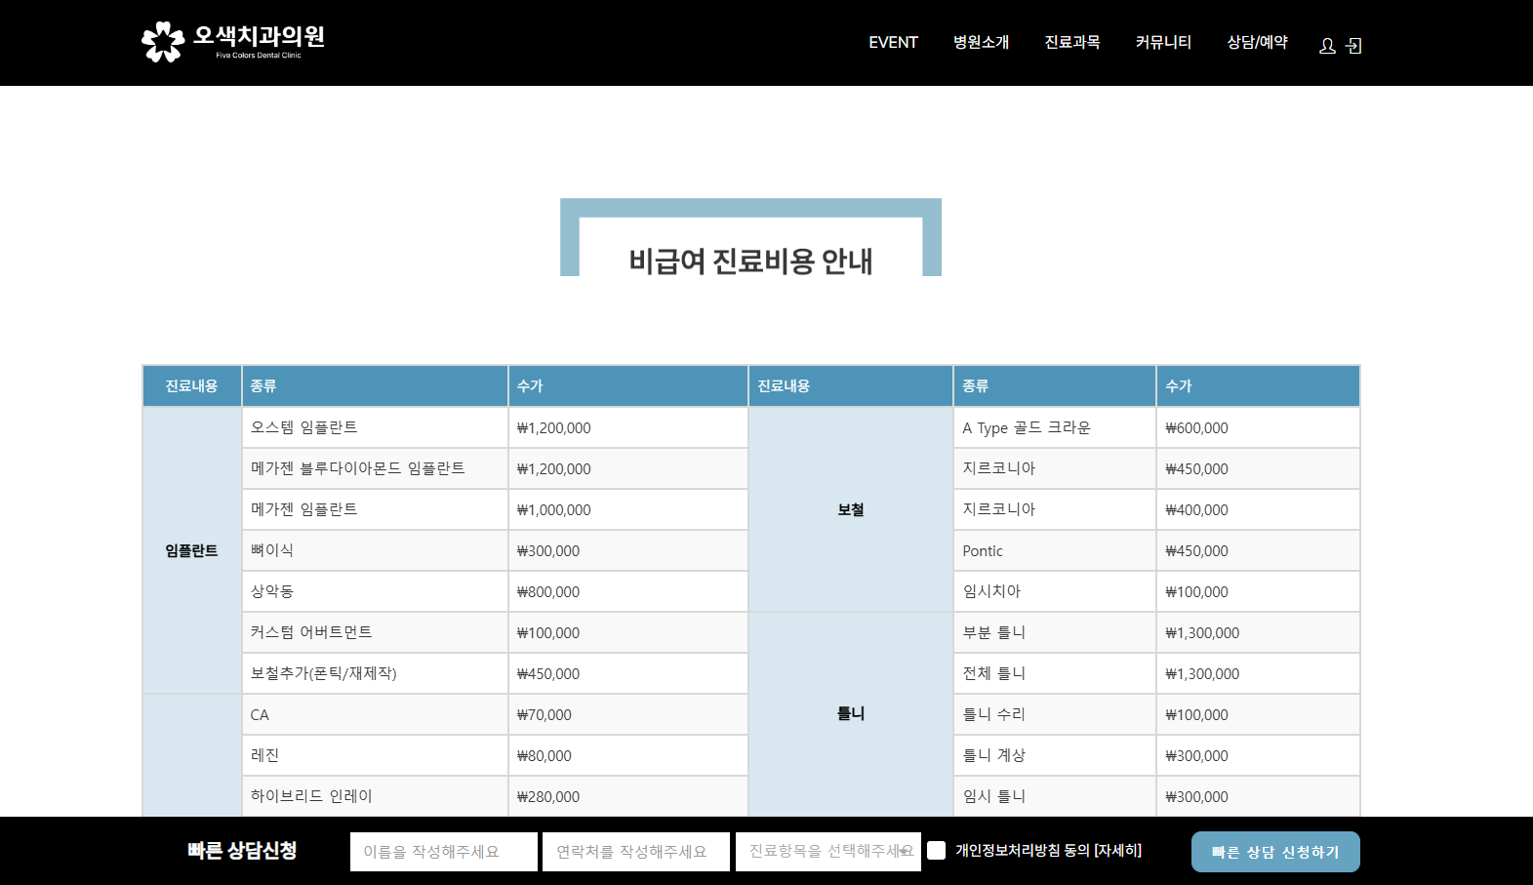Image resolution: width=1533 pixels, height=885 pixels.
Task: Select the CA cell
Action: pos(375,714)
